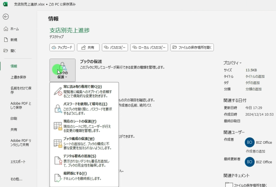This screenshot has height=187, width=276.
Task: Click the home icon in the sidebar
Action: [6, 29]
